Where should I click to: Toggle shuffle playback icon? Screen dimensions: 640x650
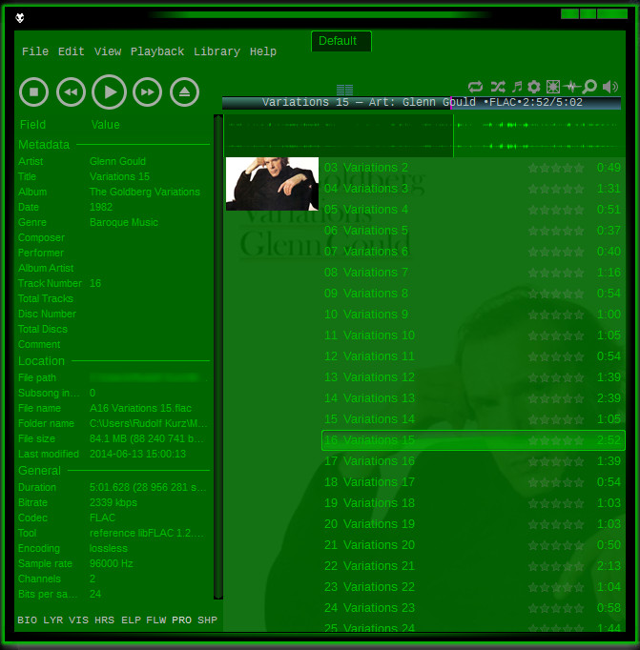[x=498, y=87]
